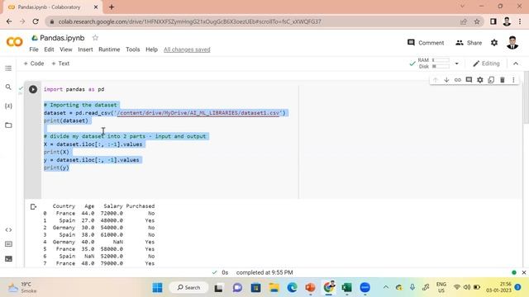
Task: Open the cell editor settings gear
Action: click(479, 80)
